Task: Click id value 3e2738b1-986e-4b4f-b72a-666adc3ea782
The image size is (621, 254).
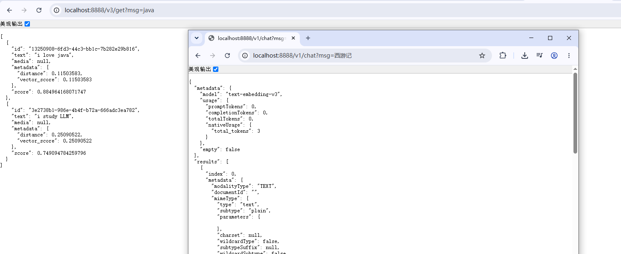Action: click(x=84, y=110)
